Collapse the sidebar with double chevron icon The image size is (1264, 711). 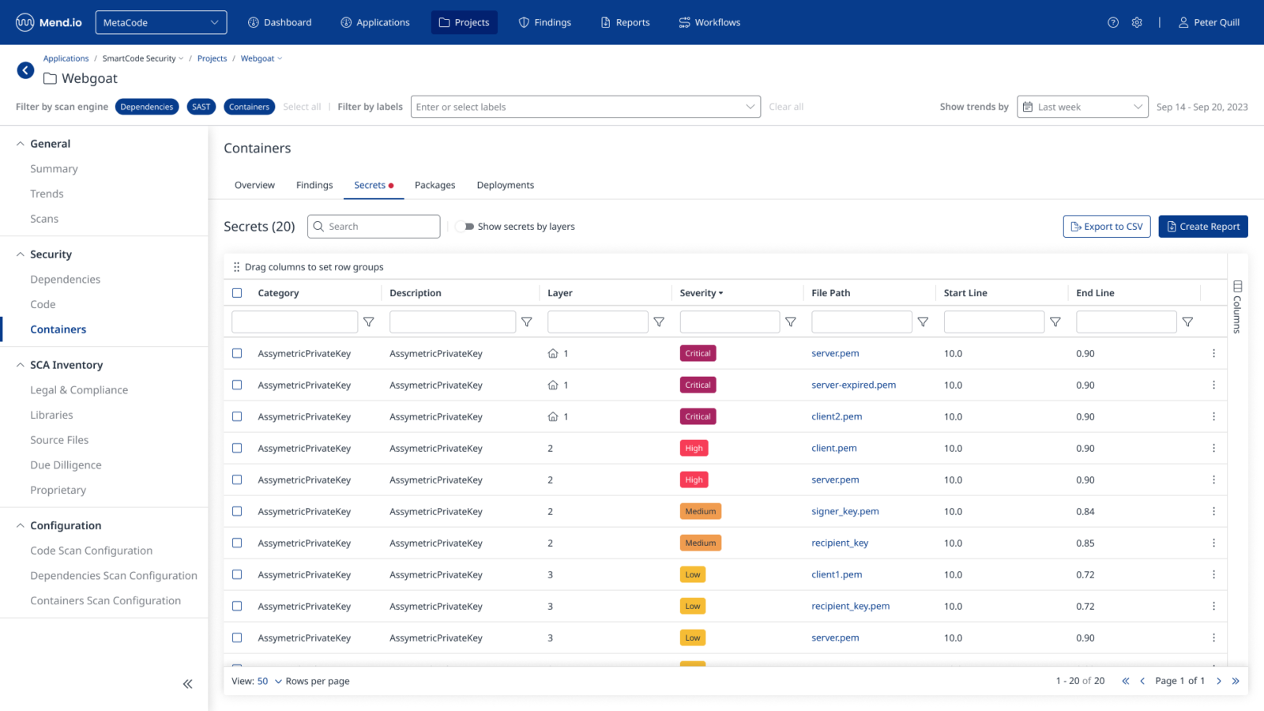pyautogui.click(x=187, y=684)
